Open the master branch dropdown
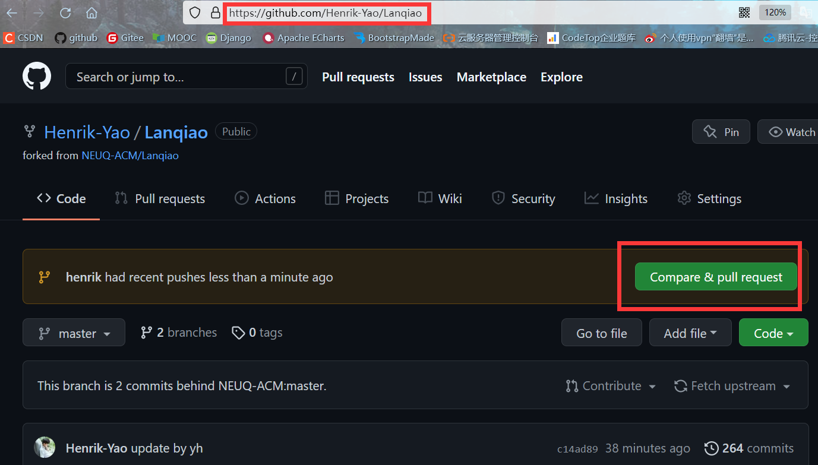Viewport: 818px width, 465px height. [x=74, y=333]
